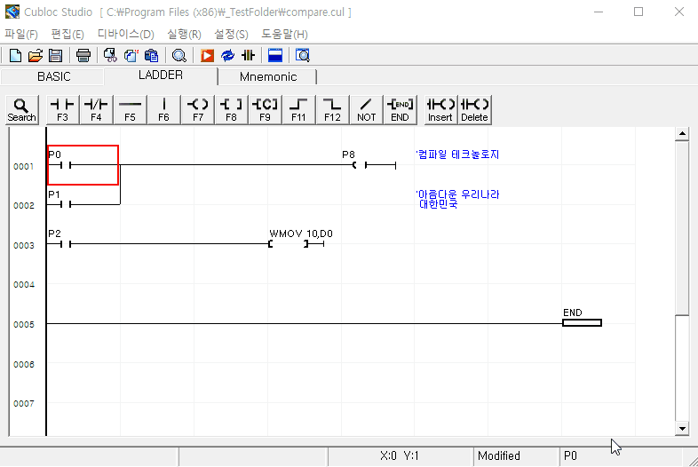
Task: Click the Insert rung button
Action: click(440, 109)
